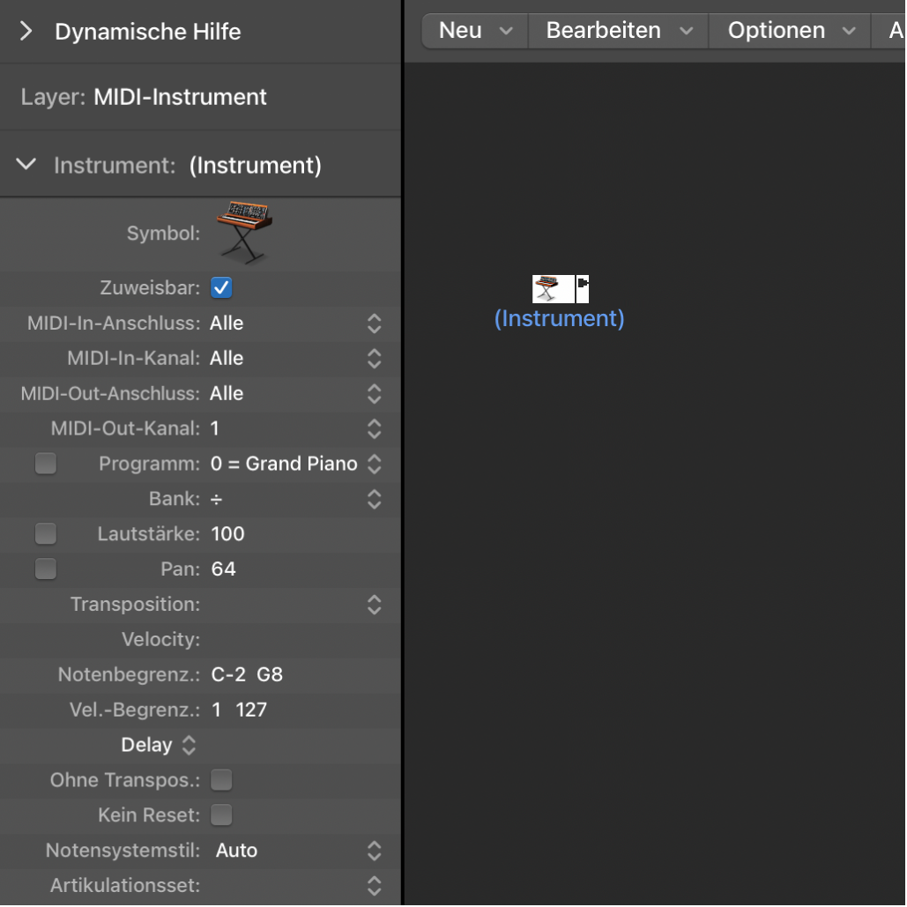Open the MIDI-Out-Kanal dropdown
Image resolution: width=907 pixels, height=907 pixels.
pos(374,429)
